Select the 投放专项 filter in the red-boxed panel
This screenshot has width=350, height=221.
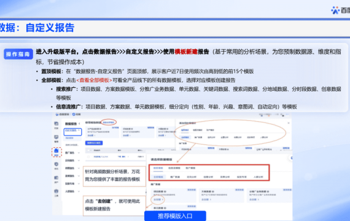coord(241,177)
